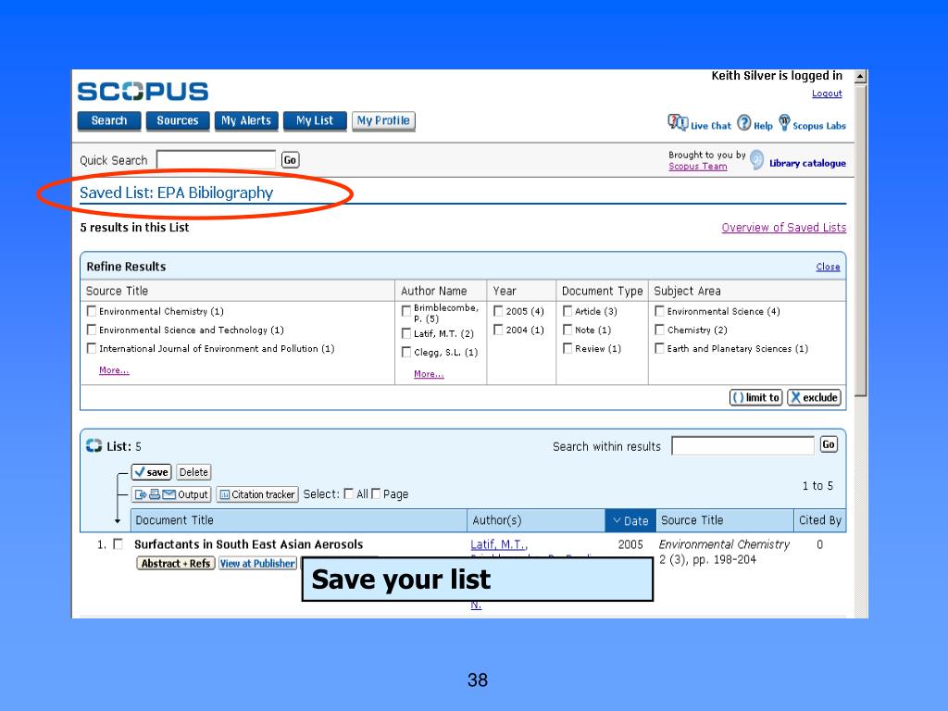Click the vertical scrollbar up arrow
948x711 pixels.
coord(860,76)
